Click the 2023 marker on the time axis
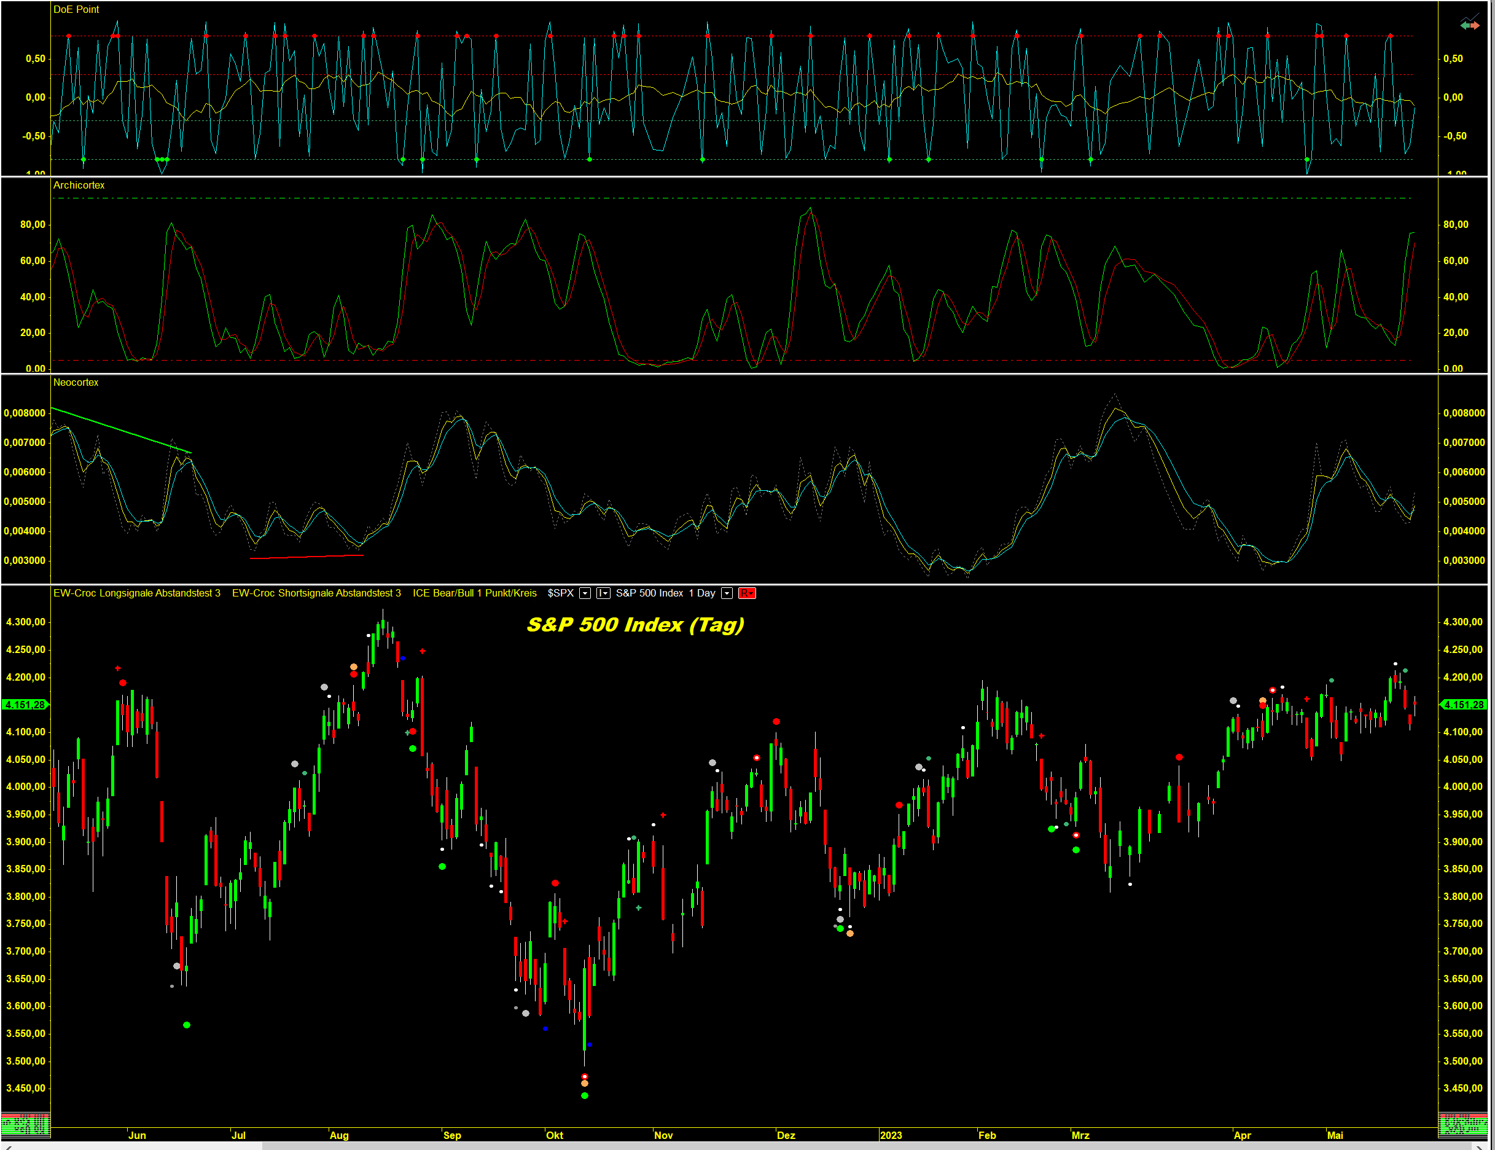Image resolution: width=1495 pixels, height=1150 pixels. (x=890, y=1135)
